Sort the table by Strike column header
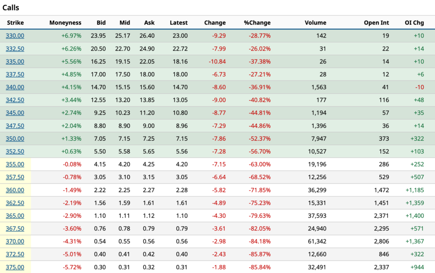This screenshot has width=435, height=273. coord(15,23)
